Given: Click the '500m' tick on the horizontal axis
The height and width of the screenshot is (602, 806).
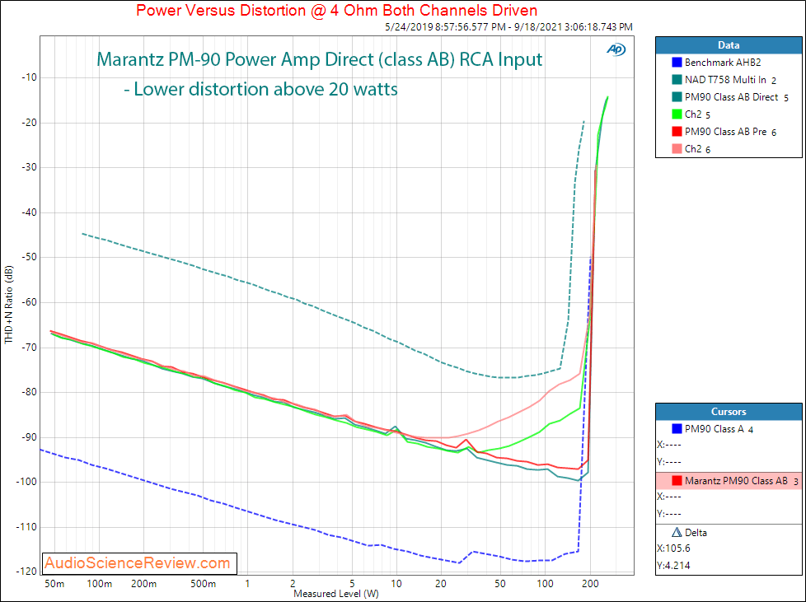Looking at the screenshot, I should tap(203, 584).
